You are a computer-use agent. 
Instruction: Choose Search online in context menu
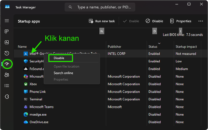click(x=63, y=73)
